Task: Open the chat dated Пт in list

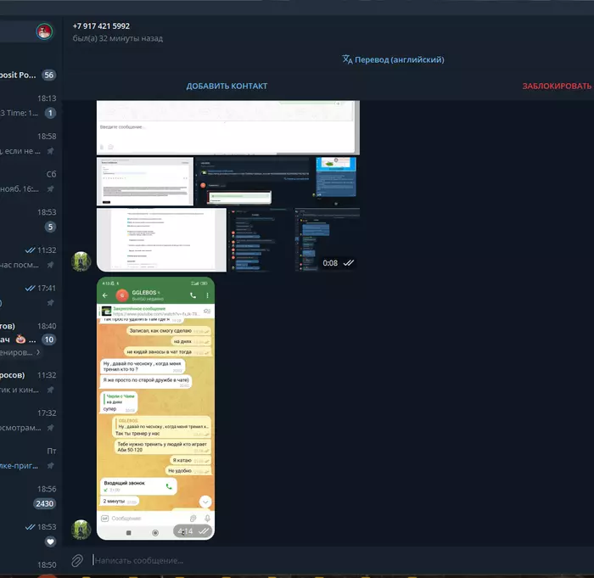Action: [28, 458]
